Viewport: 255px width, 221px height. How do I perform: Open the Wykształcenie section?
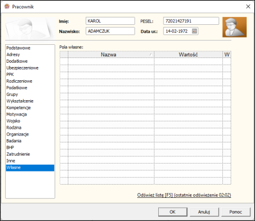20,101
